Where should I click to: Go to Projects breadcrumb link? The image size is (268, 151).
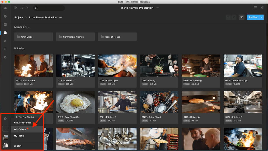pos(19,17)
